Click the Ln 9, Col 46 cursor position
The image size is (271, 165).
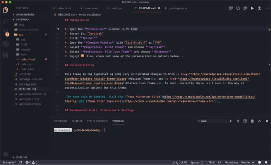point(179,162)
